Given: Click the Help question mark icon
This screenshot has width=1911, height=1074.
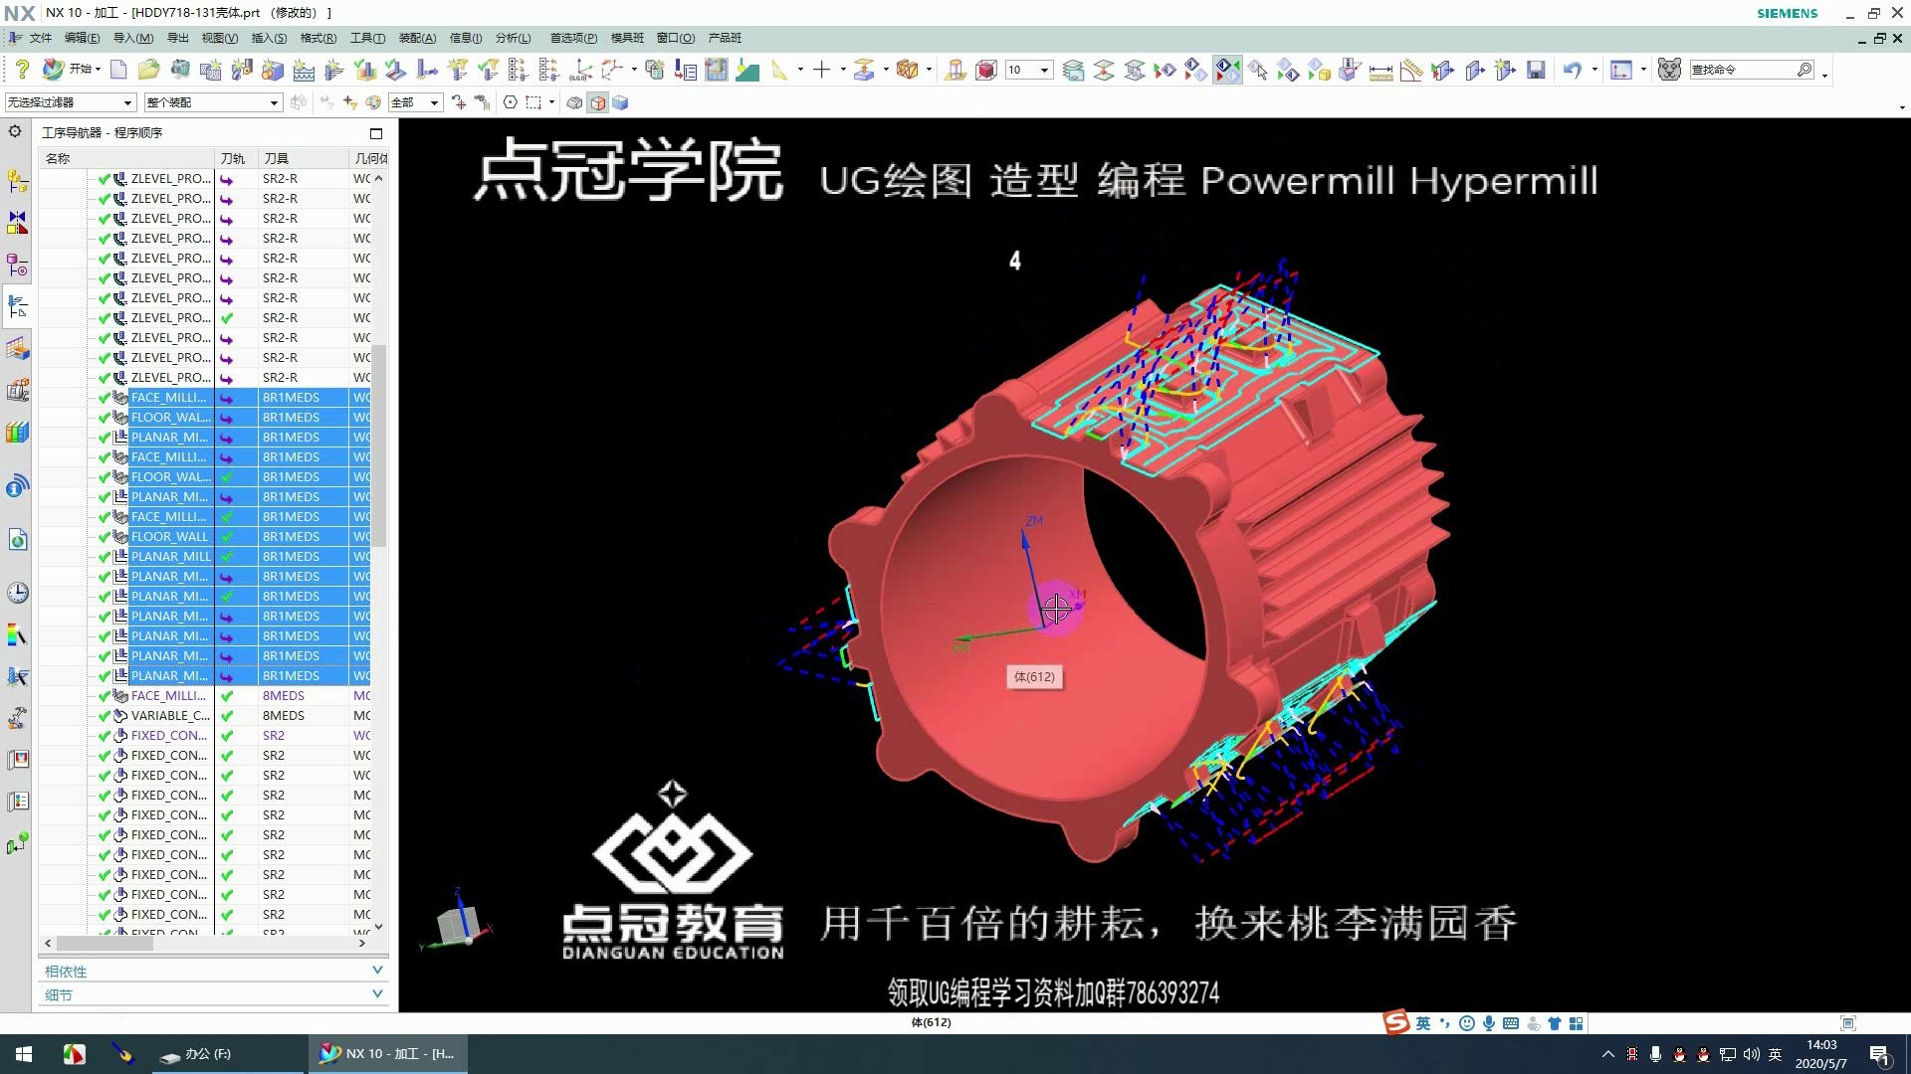Looking at the screenshot, I should [22, 70].
